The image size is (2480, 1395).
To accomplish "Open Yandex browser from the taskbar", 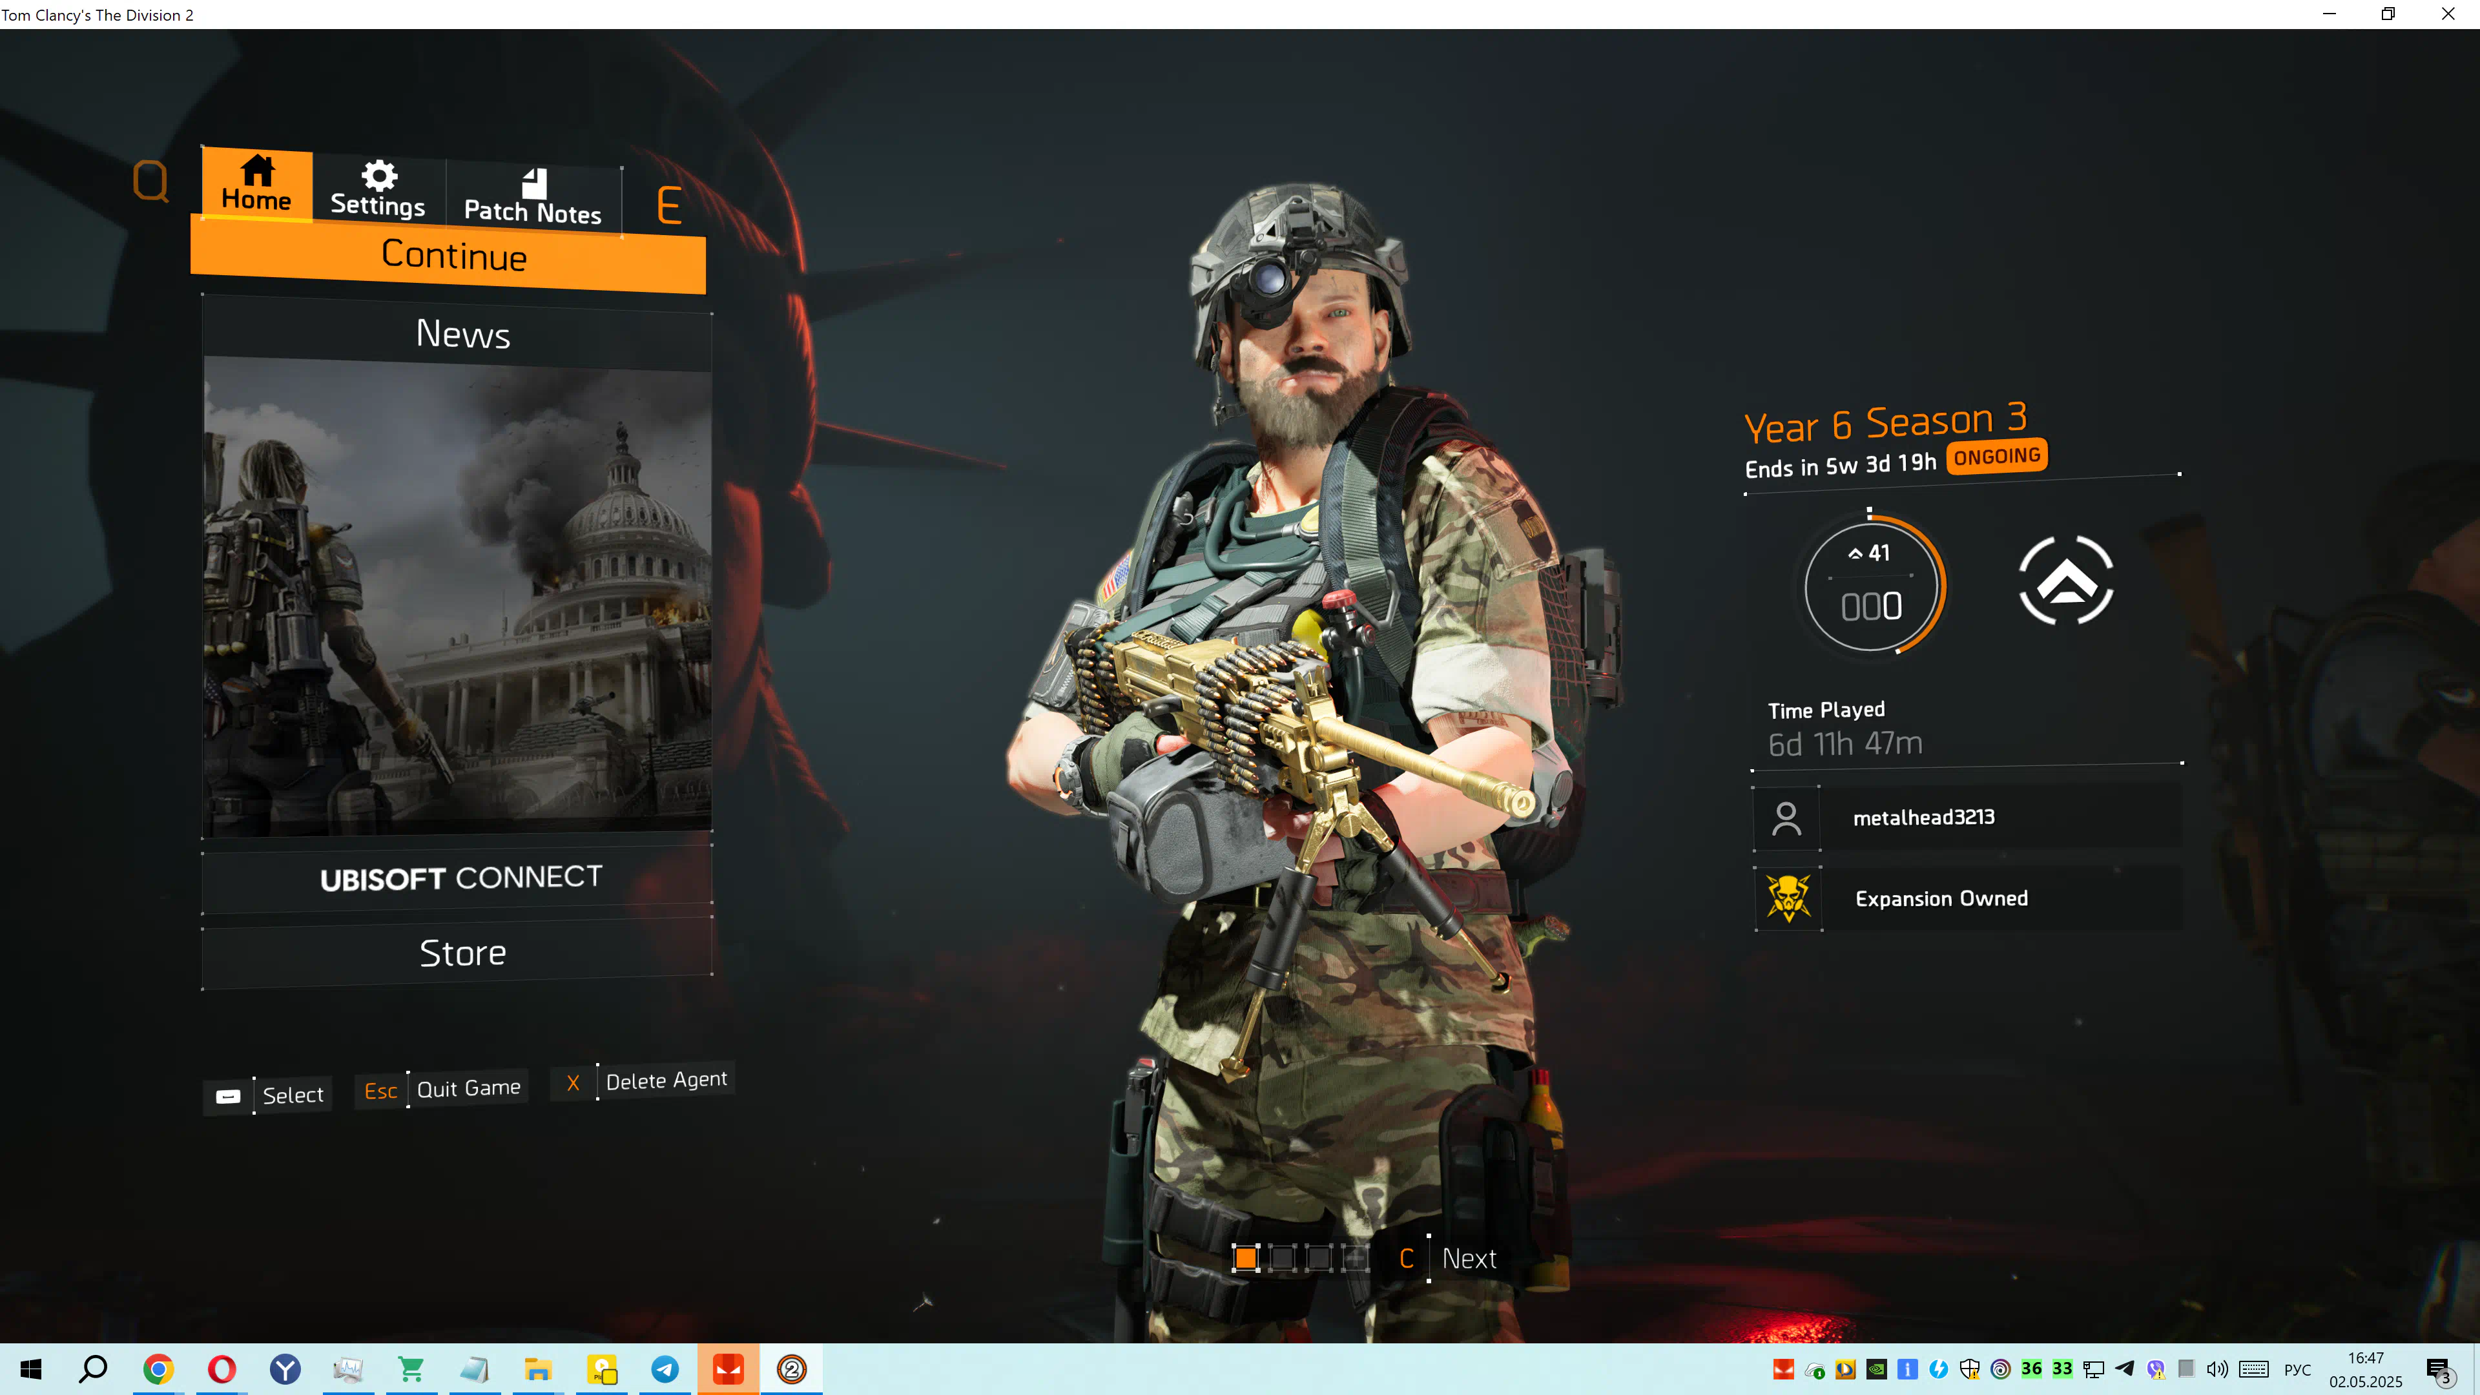I will (x=285, y=1369).
